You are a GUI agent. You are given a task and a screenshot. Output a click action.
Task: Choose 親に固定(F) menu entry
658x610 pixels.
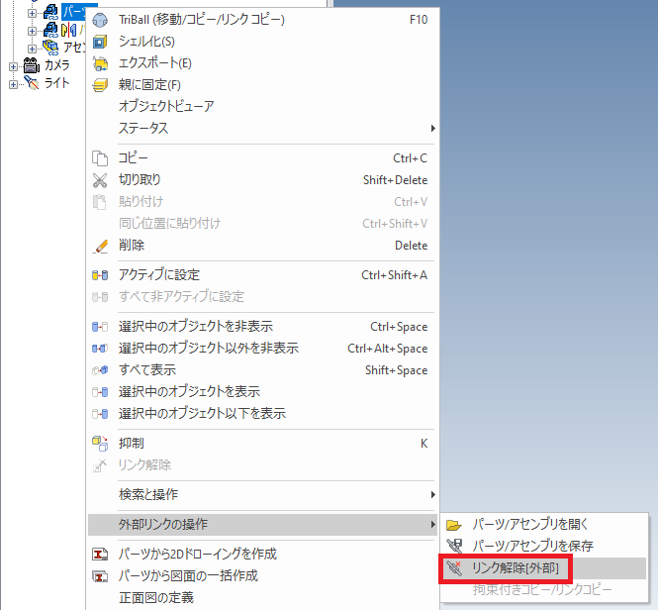coord(262,85)
